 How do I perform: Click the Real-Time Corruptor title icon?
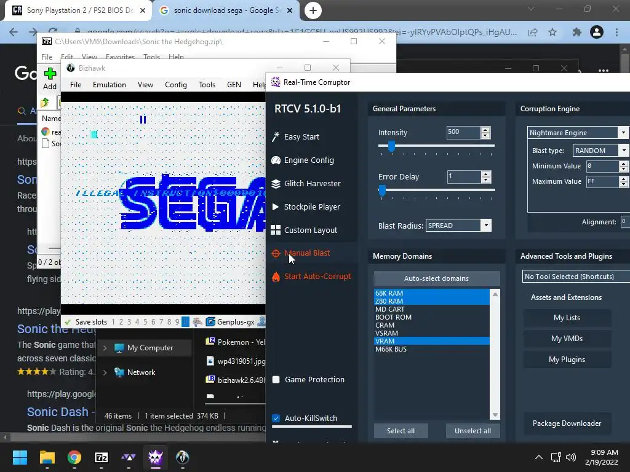coord(276,82)
